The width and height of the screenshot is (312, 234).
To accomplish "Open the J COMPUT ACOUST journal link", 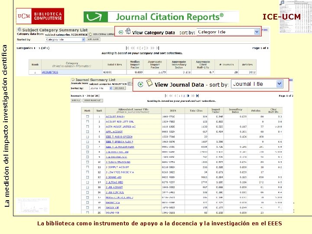I will click(x=117, y=167).
